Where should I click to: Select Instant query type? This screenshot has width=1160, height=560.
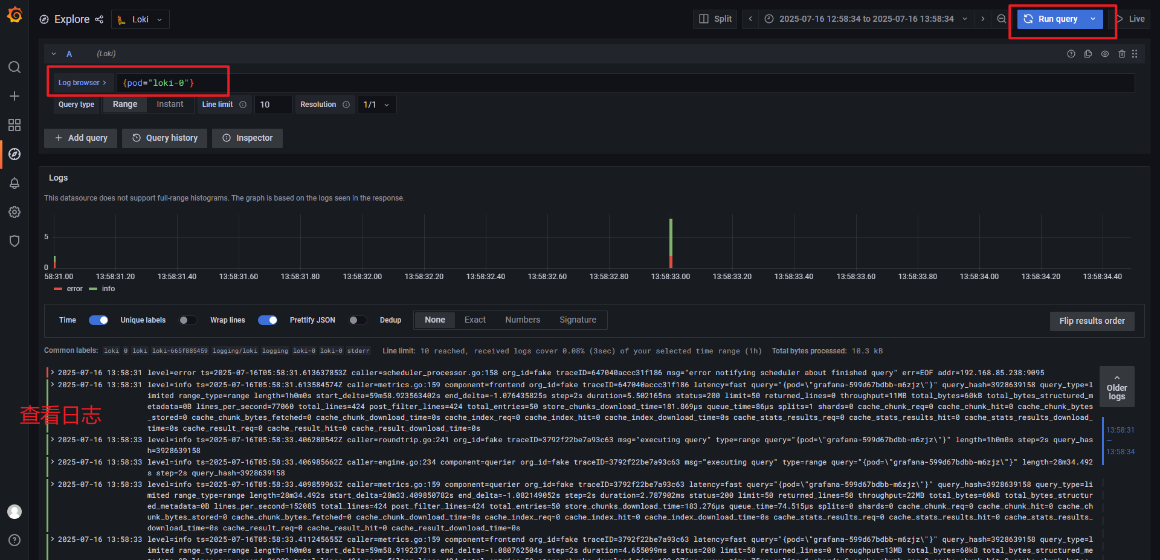[x=170, y=104]
